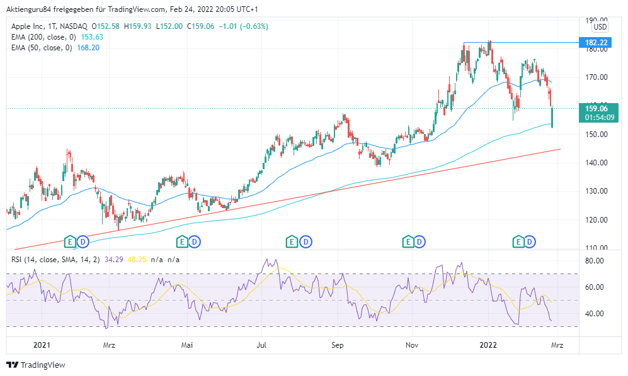Click the Sep label on the time axis
Screen dimensions: 628x376
[337, 345]
